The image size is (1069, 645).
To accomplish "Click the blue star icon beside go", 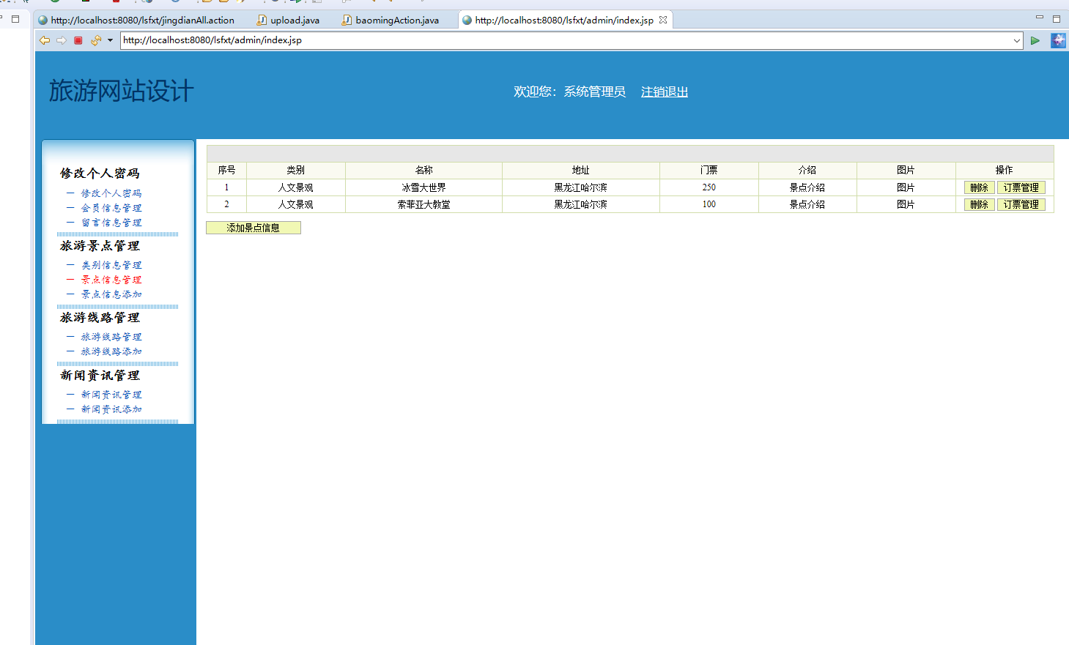I will [x=1058, y=40].
